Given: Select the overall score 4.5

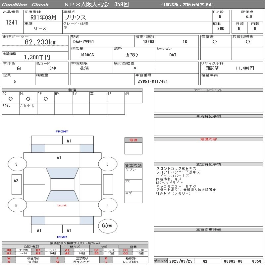Looking at the screenshot, I should 249,17.
